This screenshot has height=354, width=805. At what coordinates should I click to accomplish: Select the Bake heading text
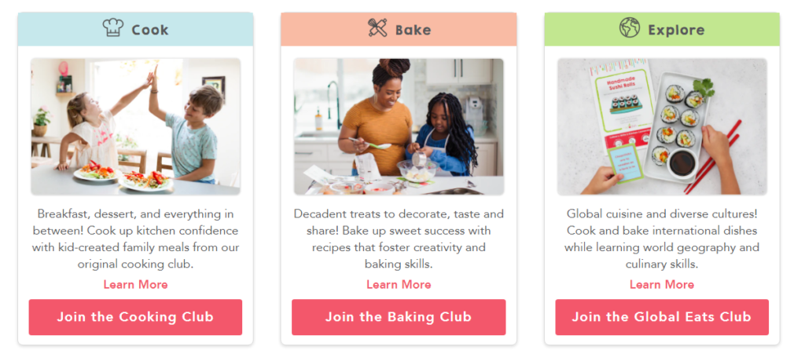pyautogui.click(x=413, y=30)
